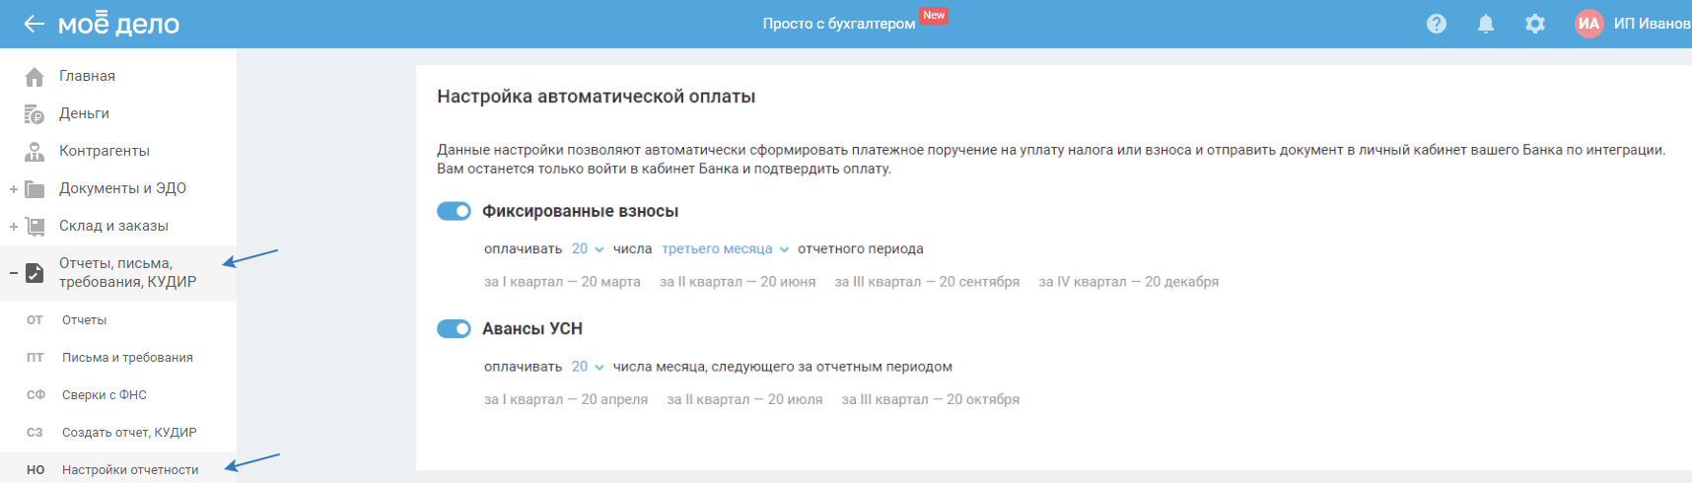Click text за III квартал — 20 октября
Image resolution: width=1692 pixels, height=483 pixels.
(x=931, y=399)
